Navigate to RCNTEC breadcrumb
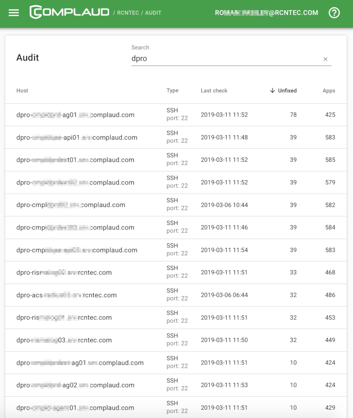Screen dimensions: 353x418 [127, 13]
